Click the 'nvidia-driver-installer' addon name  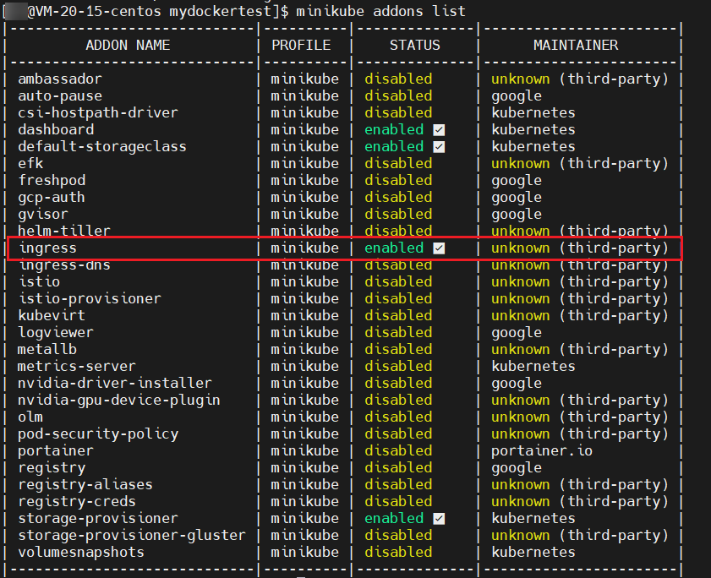115,384
